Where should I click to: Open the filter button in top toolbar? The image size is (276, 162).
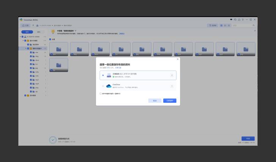tap(212, 25)
